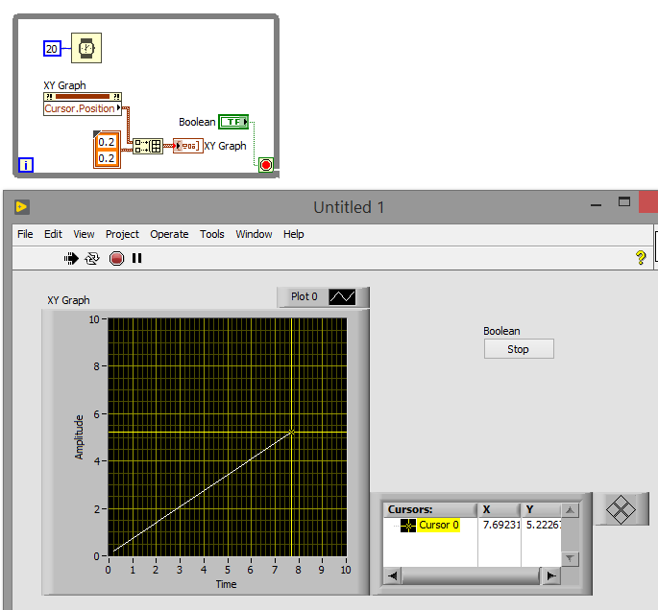Select the Boolean TF terminal in diagram
Viewport: 658px width, 610px height.
pyautogui.click(x=233, y=122)
